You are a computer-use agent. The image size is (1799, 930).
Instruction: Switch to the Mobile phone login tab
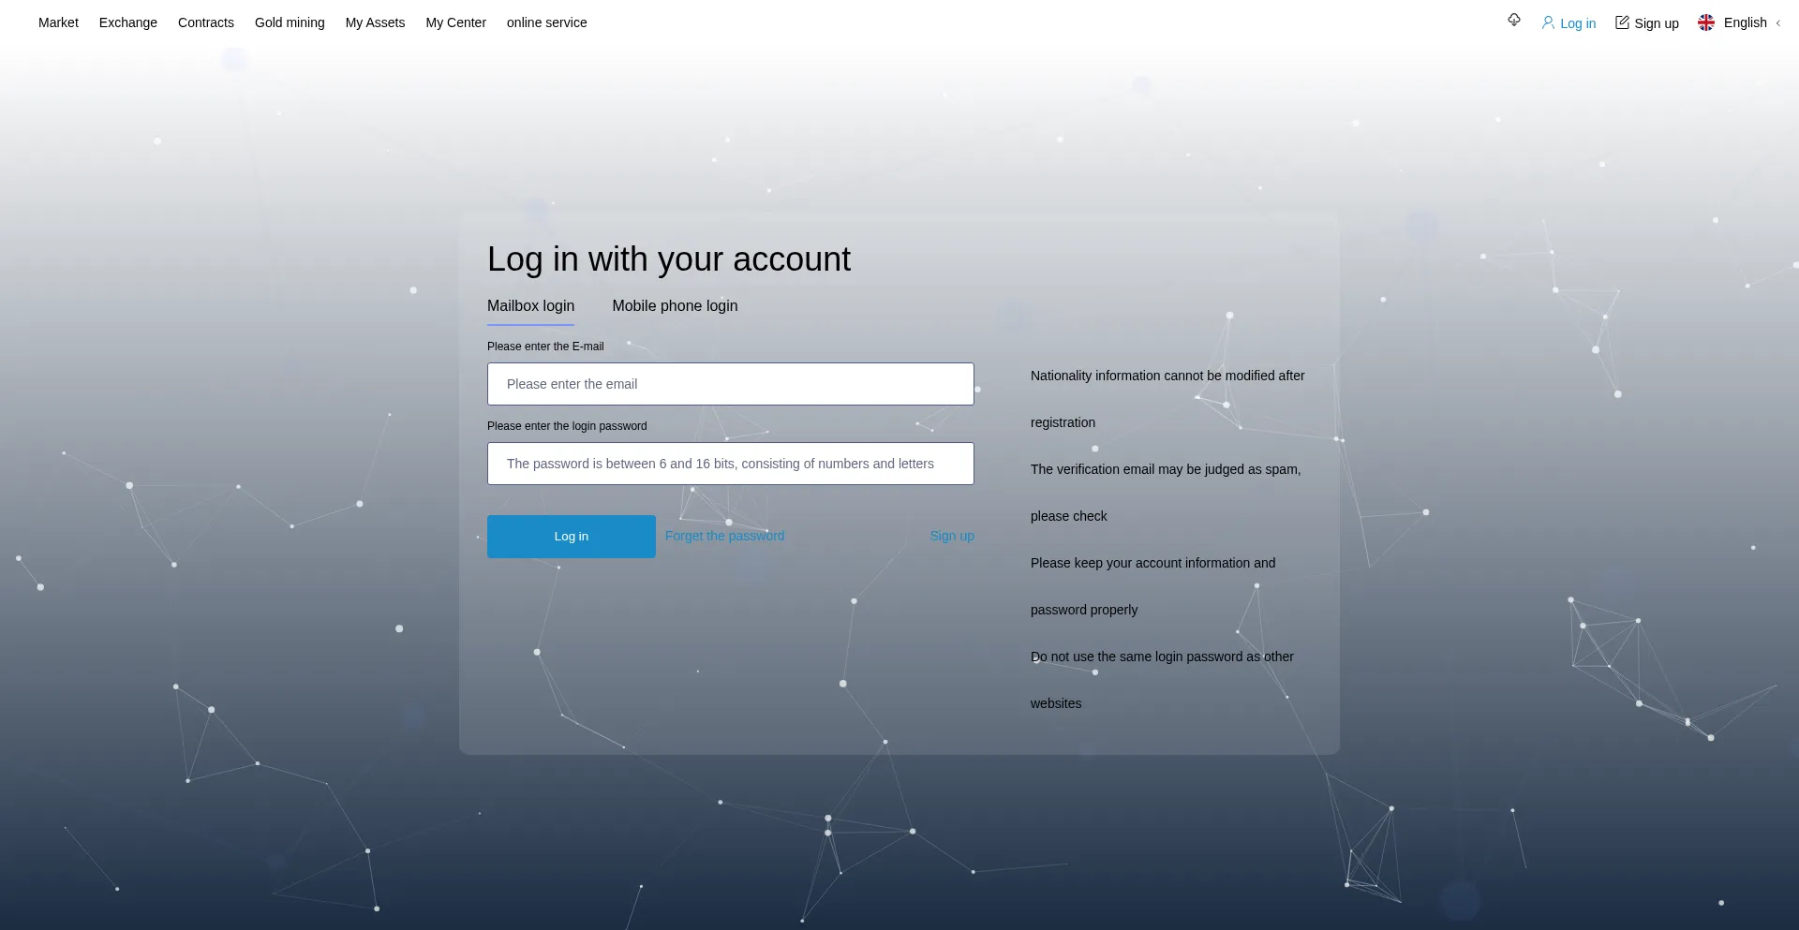[x=675, y=306]
